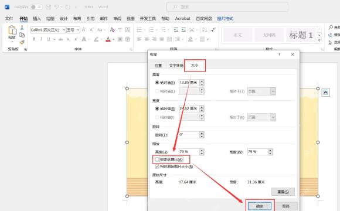Click the Borders icon in the paragraph group
The image size is (340, 211).
pyautogui.click(x=202, y=39)
